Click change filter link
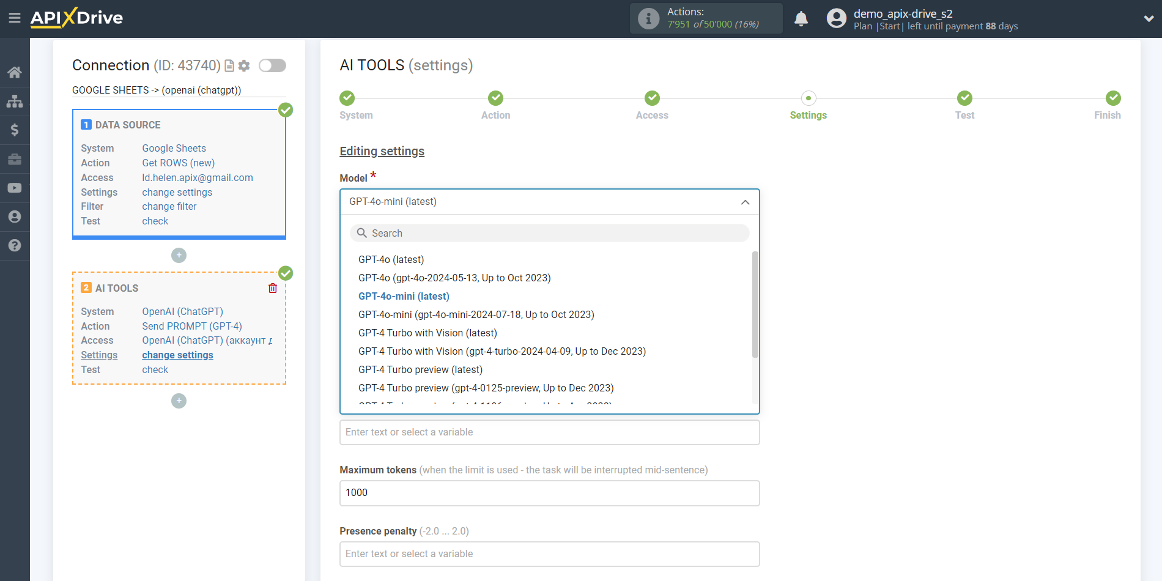The image size is (1162, 581). (x=169, y=207)
